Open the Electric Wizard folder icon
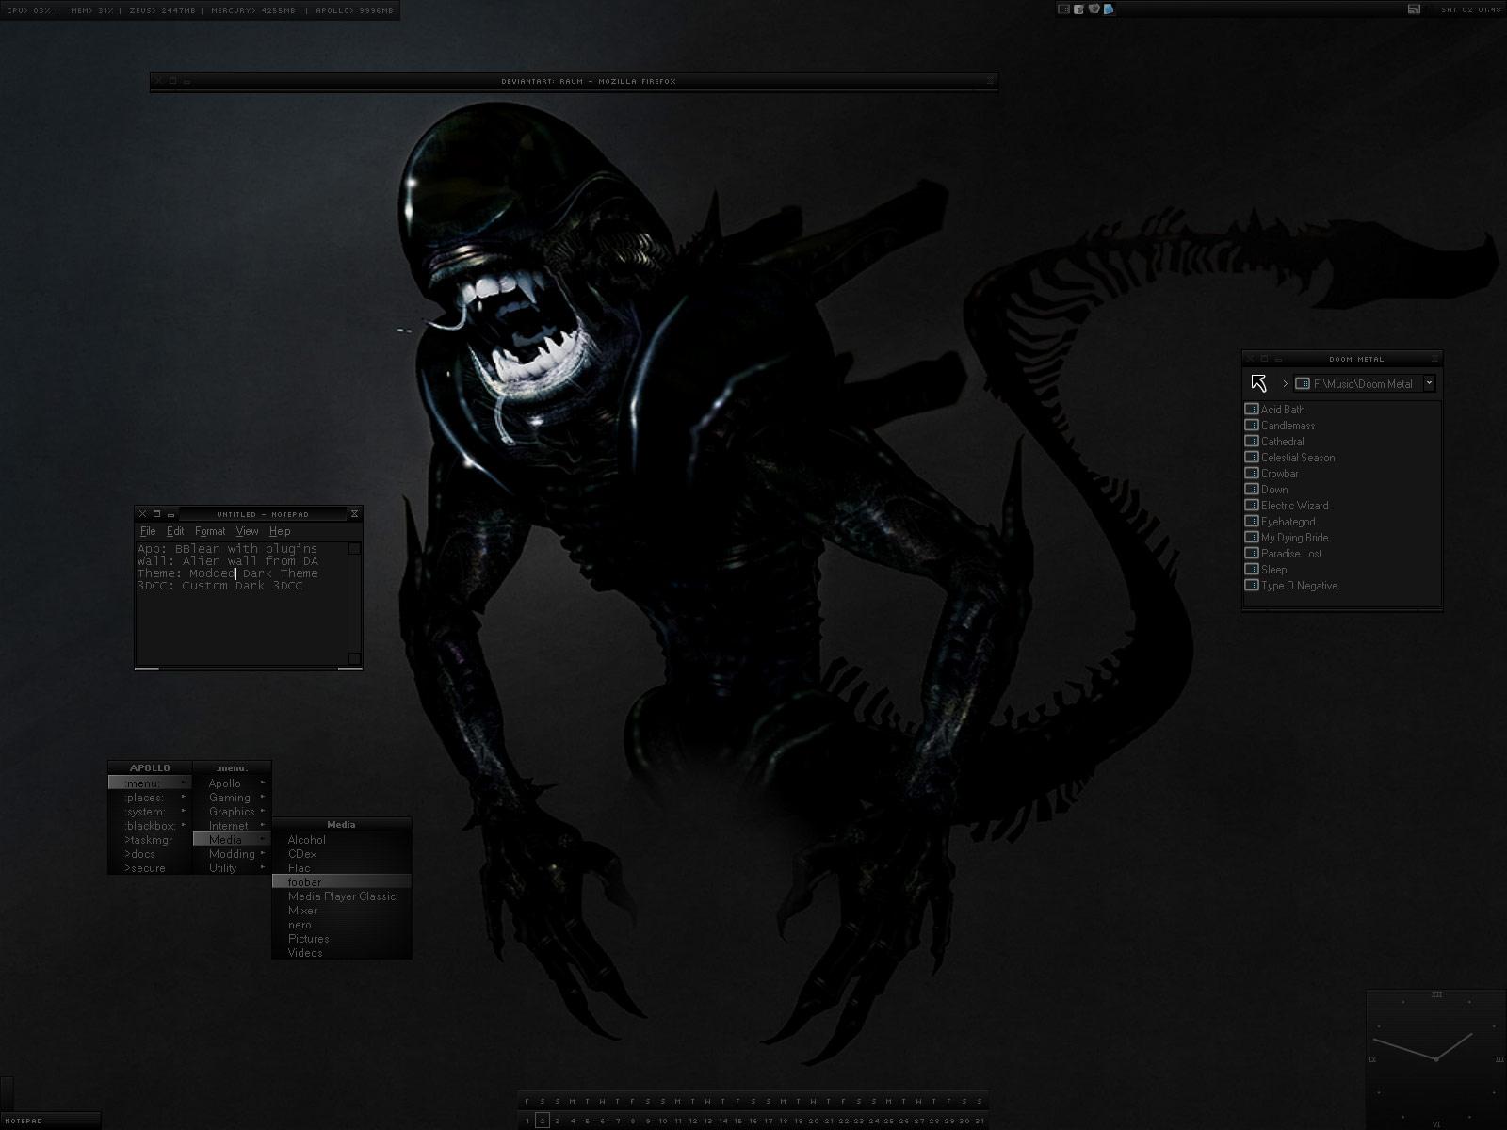This screenshot has height=1130, width=1507. pos(1252,505)
